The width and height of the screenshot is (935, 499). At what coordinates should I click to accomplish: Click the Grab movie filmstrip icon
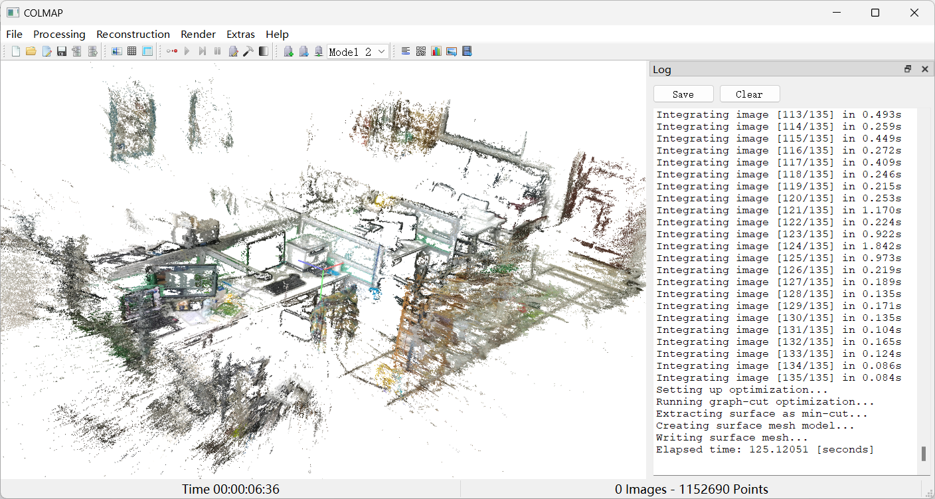(467, 51)
